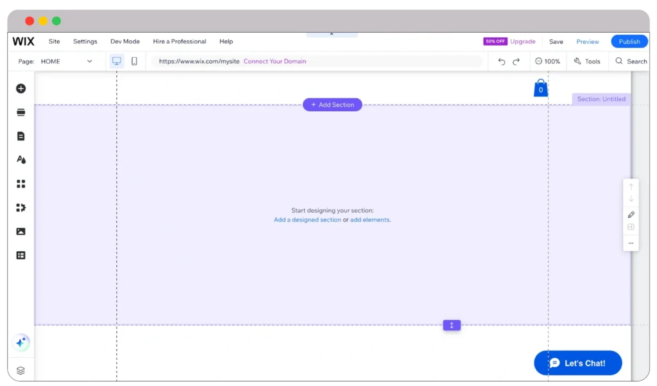The image size is (657, 386).
Task: Open the Layers panel at sidebar bottom
Action: 21,370
